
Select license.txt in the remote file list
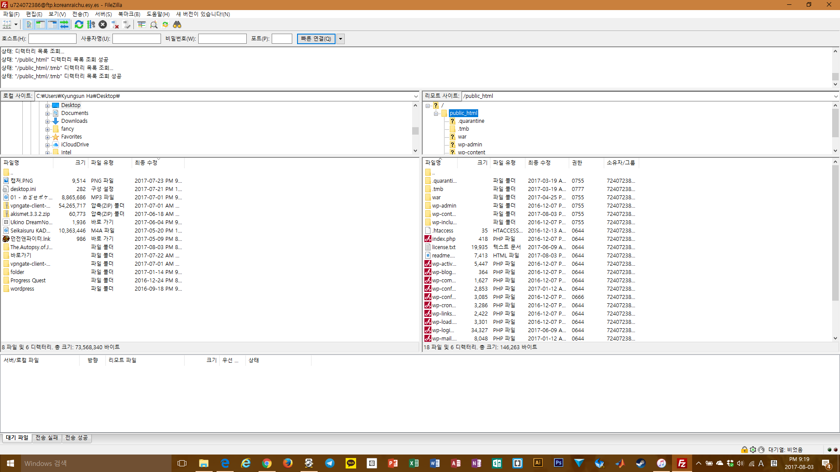[444, 247]
